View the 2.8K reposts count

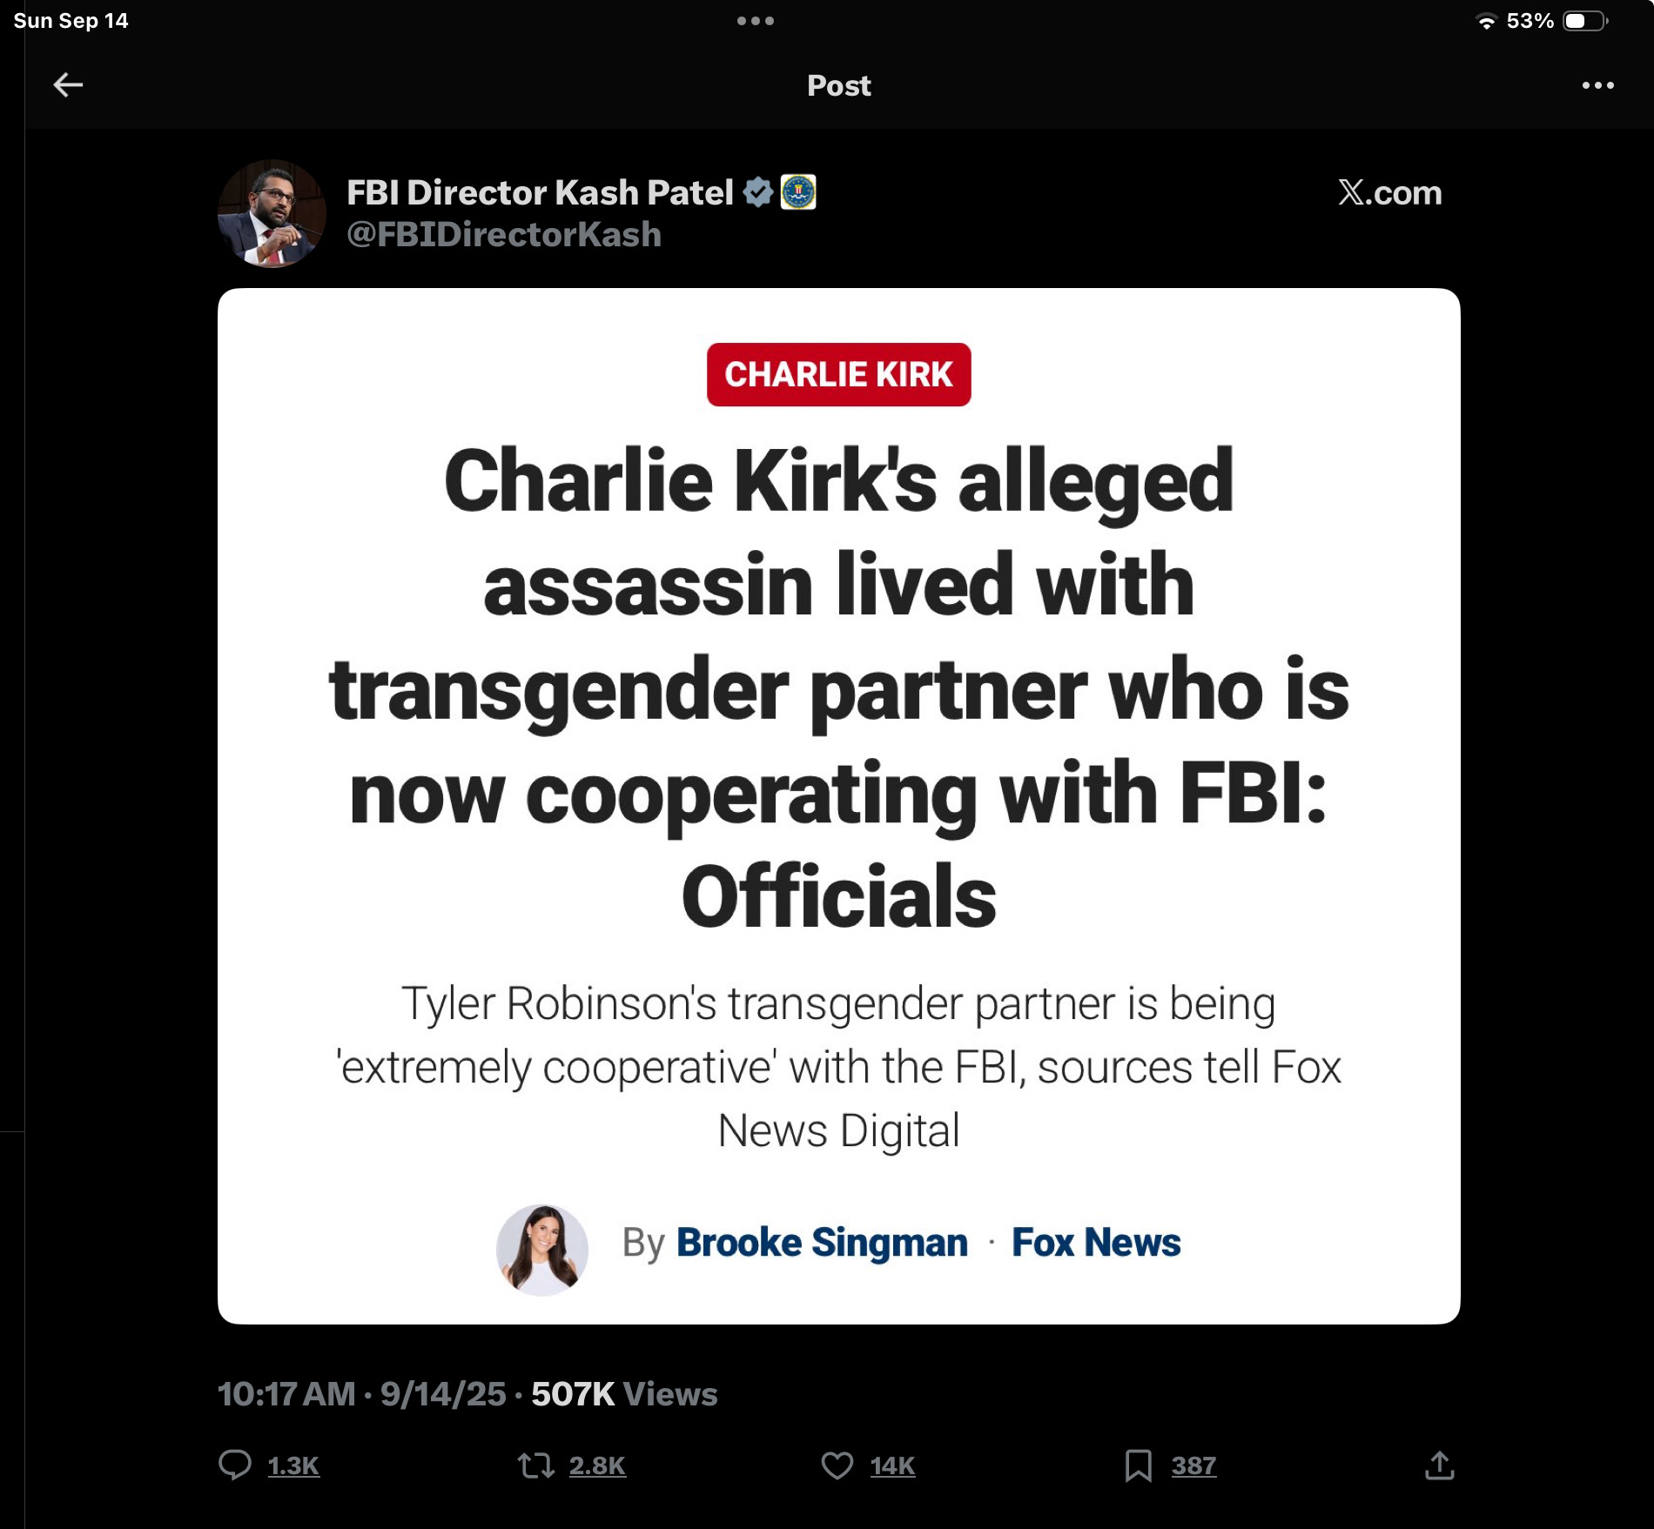597,1466
